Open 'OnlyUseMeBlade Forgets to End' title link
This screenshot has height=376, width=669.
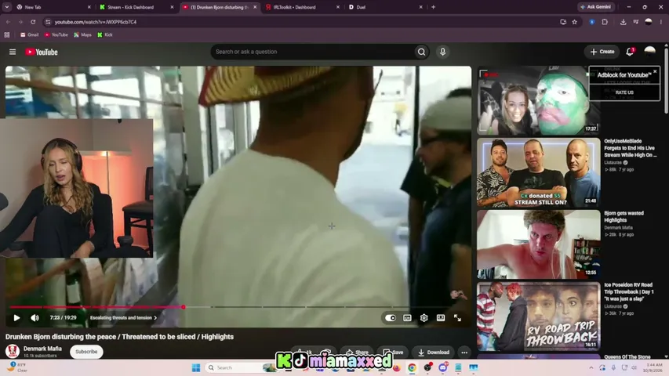(630, 148)
